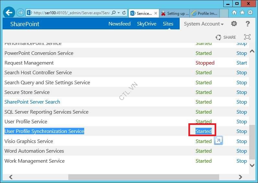Click the horizontal scrollbar left arrow
258x183 pixels.
point(11,177)
